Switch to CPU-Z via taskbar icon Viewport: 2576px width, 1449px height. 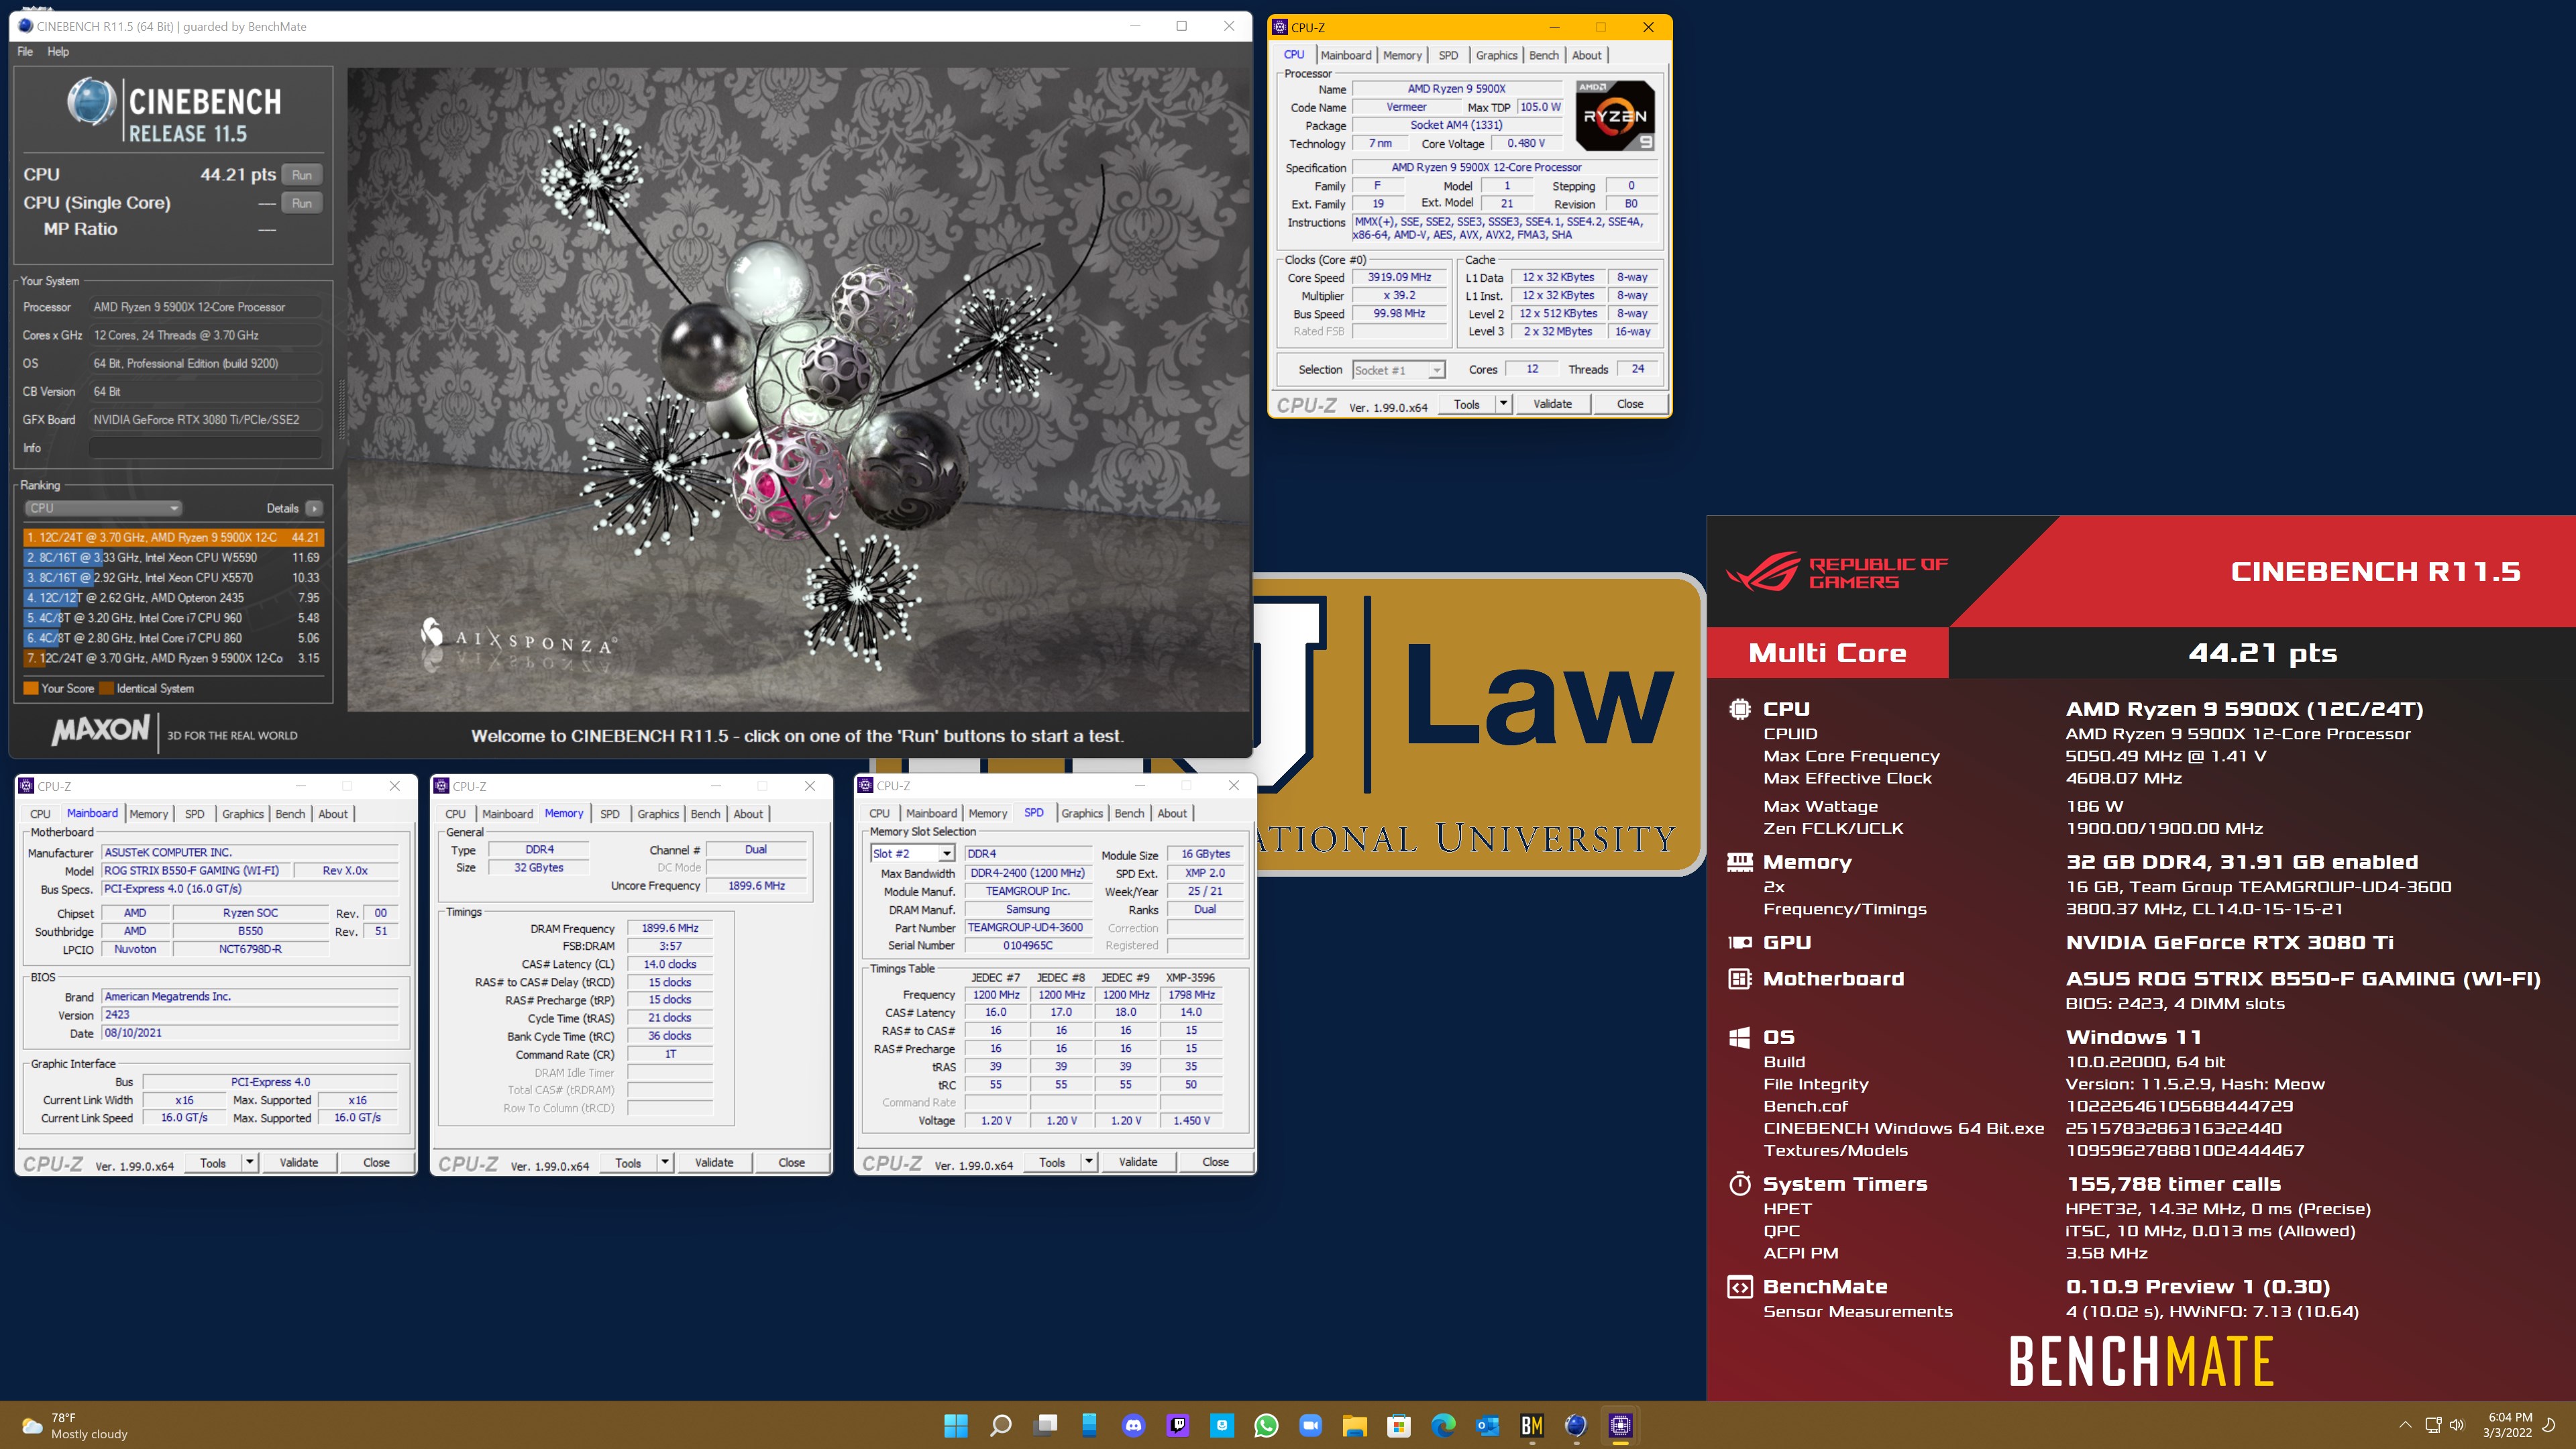click(x=1620, y=1425)
